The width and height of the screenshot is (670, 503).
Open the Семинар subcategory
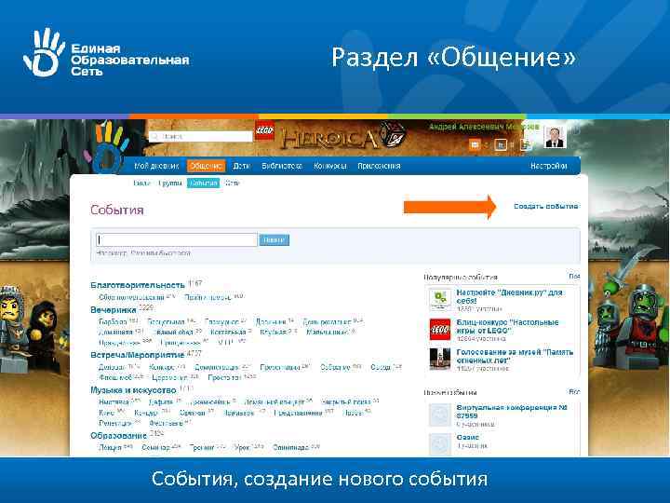(156, 447)
